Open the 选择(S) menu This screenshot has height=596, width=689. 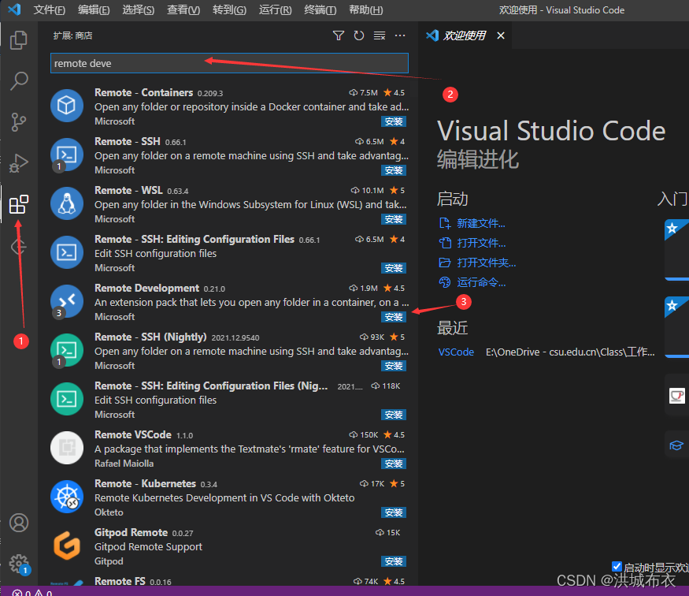click(x=138, y=9)
